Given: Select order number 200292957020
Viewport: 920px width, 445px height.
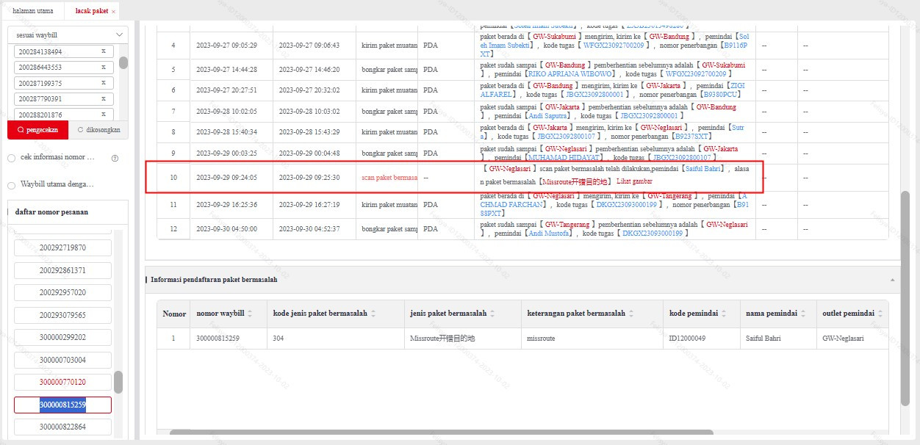Looking at the screenshot, I should point(62,292).
